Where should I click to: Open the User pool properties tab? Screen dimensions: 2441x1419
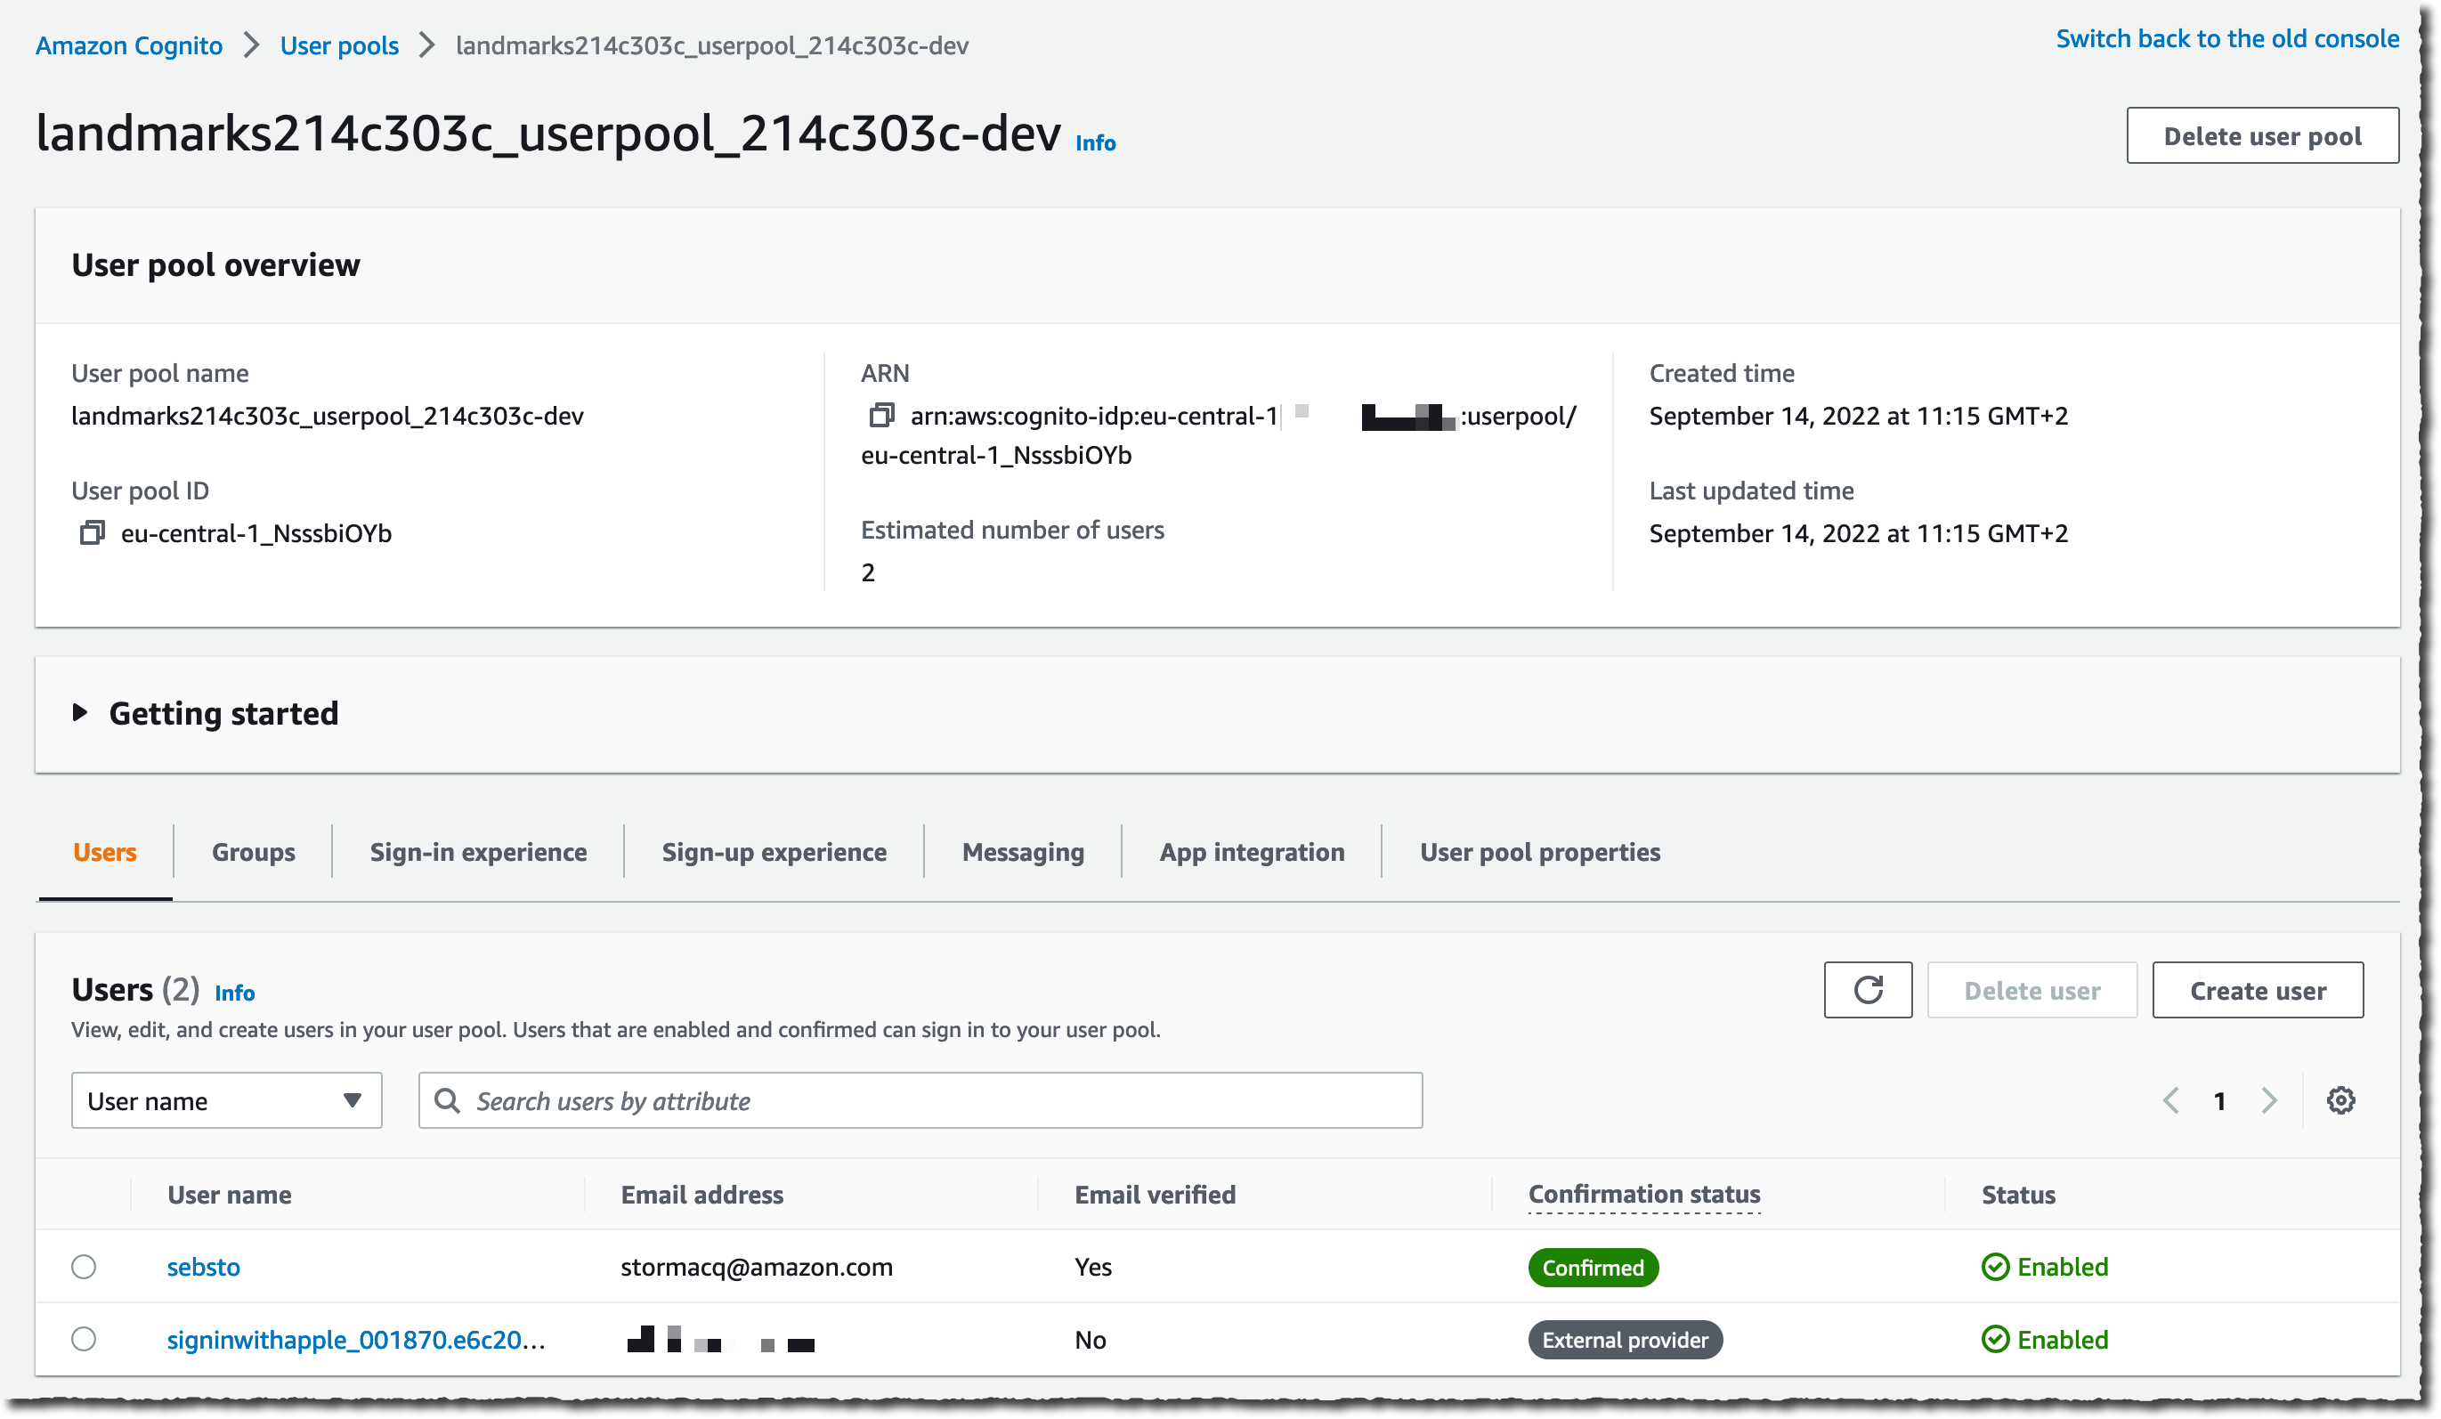(x=1539, y=851)
